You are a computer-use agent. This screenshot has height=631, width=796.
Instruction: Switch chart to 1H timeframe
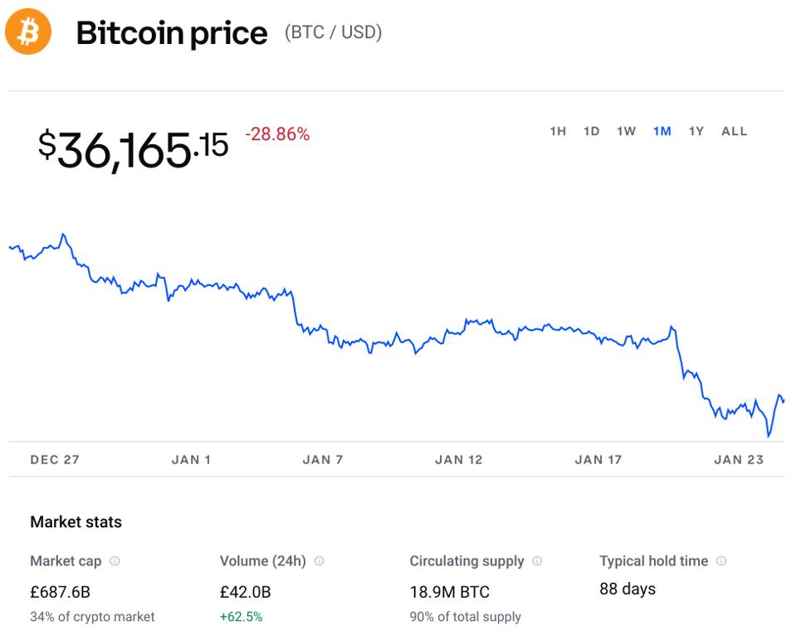[558, 131]
